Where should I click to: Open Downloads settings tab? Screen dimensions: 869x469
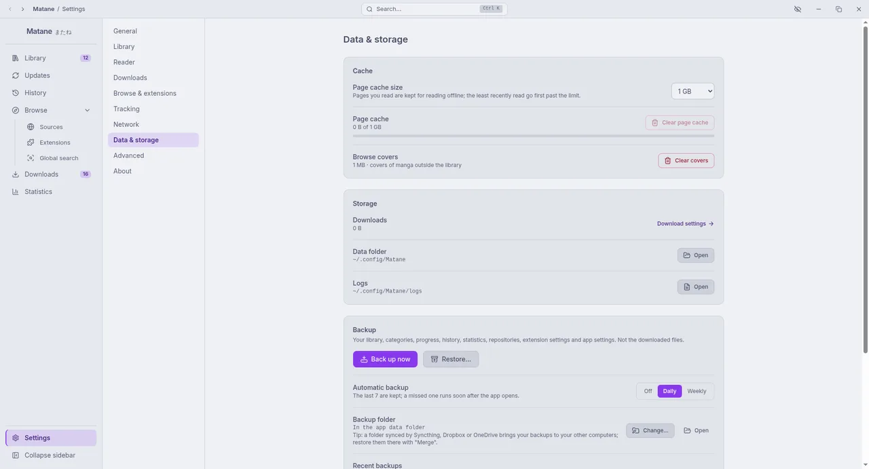153,78
